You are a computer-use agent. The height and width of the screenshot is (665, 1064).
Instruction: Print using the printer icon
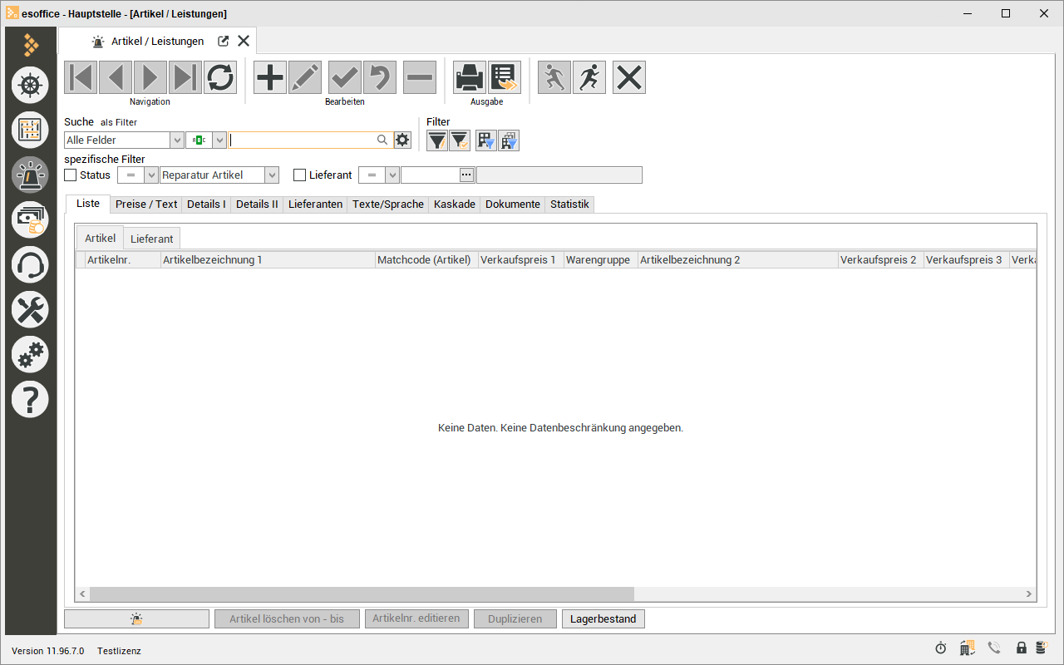pos(470,77)
